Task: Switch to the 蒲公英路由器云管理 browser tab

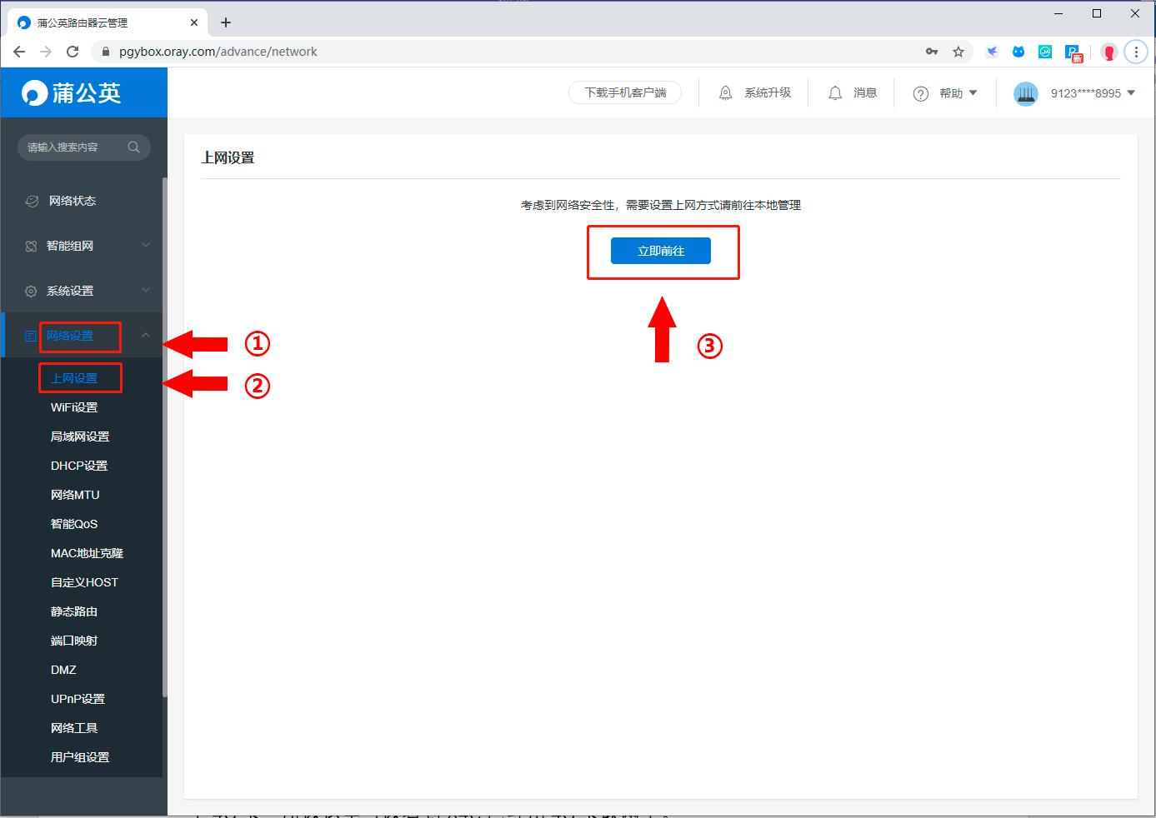Action: pyautogui.click(x=100, y=22)
